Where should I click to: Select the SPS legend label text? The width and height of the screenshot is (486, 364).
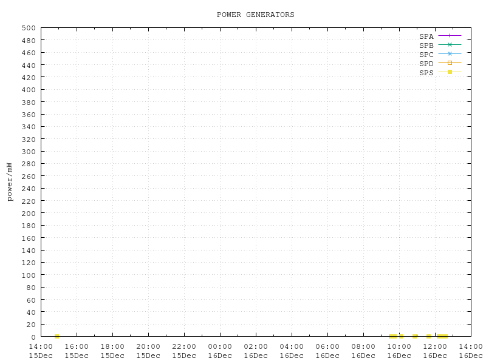[x=426, y=73]
